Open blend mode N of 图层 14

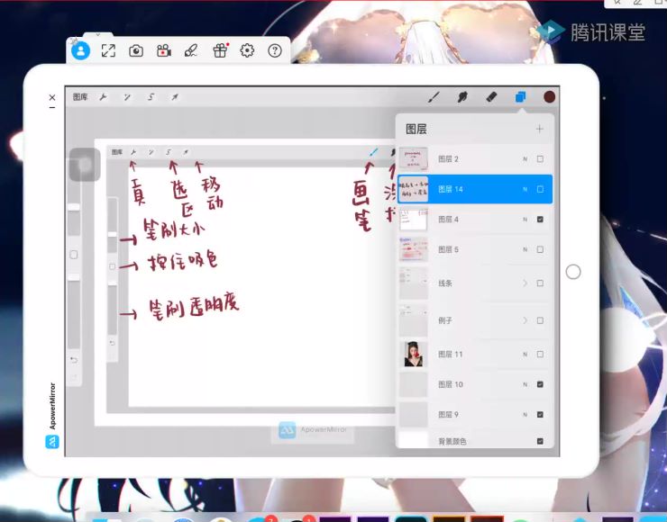pos(525,189)
